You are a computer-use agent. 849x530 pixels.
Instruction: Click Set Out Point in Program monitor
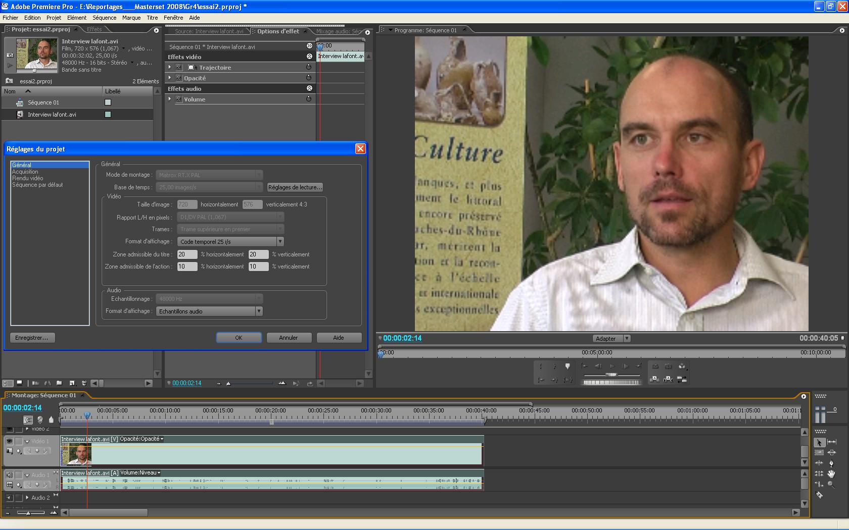point(554,366)
